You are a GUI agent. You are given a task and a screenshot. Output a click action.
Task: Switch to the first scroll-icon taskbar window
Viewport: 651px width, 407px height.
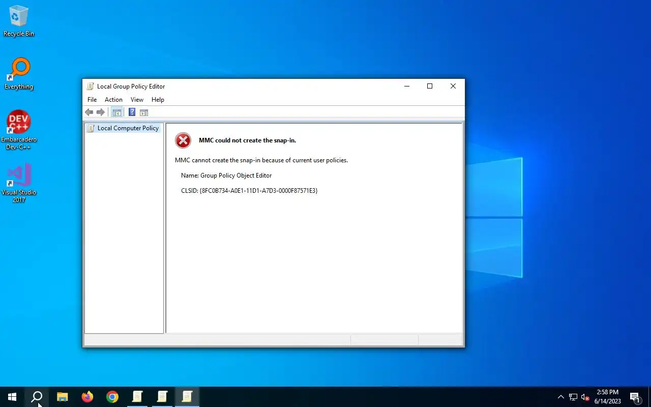137,397
